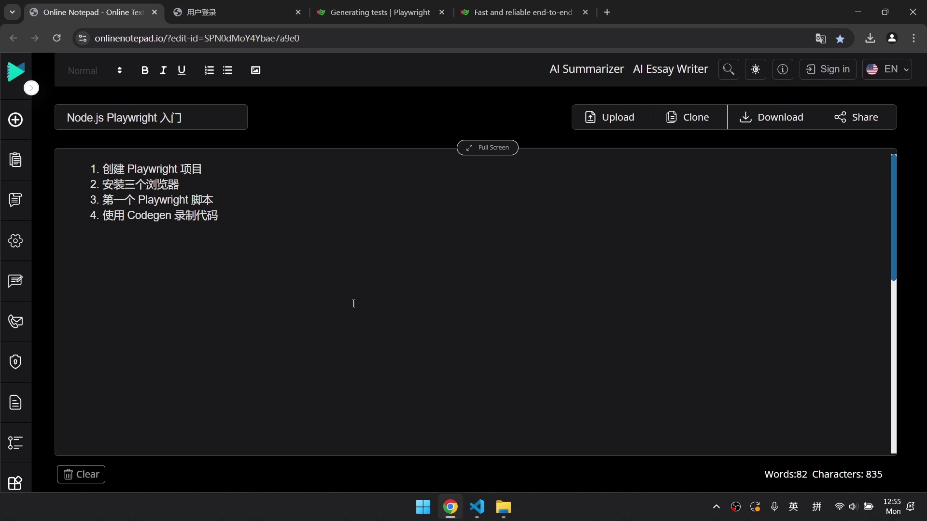Image resolution: width=927 pixels, height=521 pixels.
Task: Open a new browser tab
Action: pos(607,12)
